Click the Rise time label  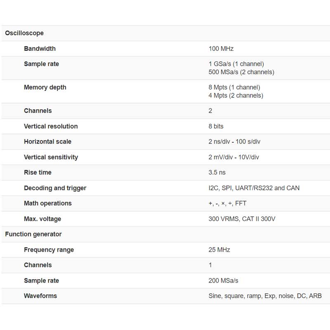(x=38, y=172)
